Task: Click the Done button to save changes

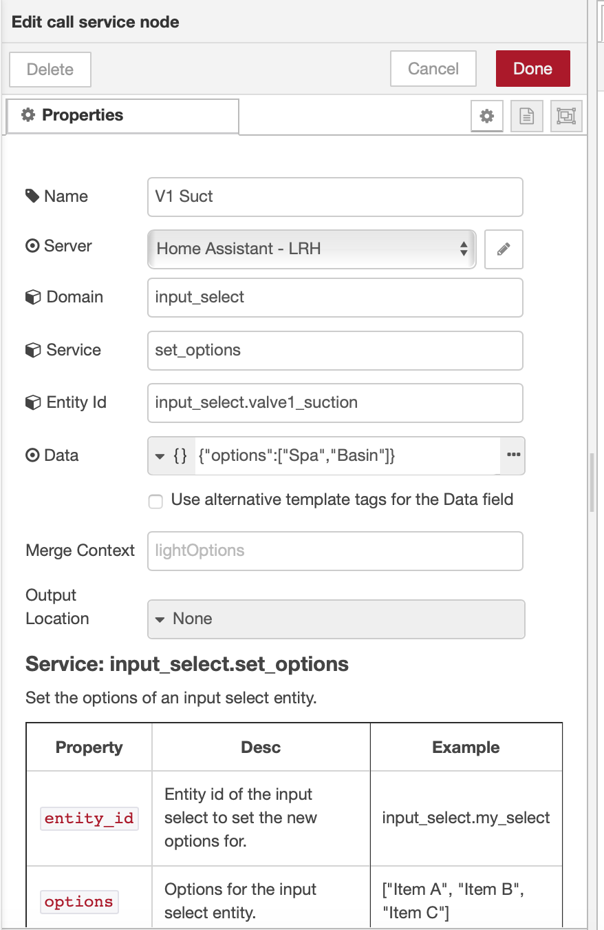Action: 532,68
